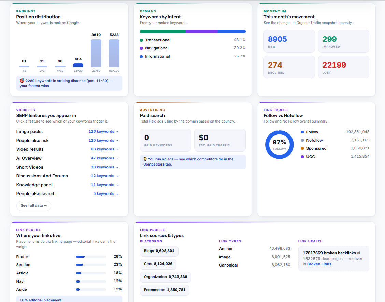Image resolution: width=385 pixels, height=302 pixels.
Task: Click the 4–10 position bar with 98
Action: tap(60, 66)
